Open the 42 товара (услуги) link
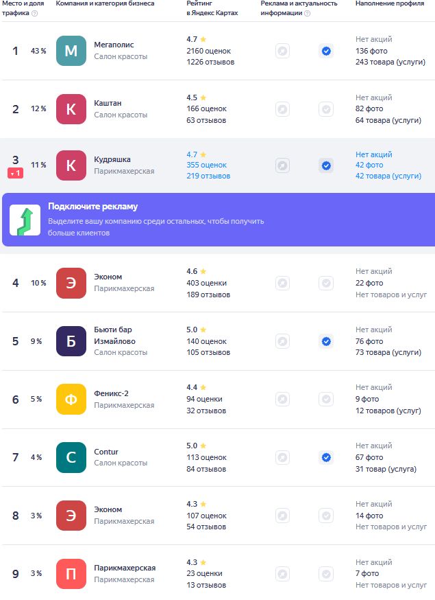 coord(388,176)
